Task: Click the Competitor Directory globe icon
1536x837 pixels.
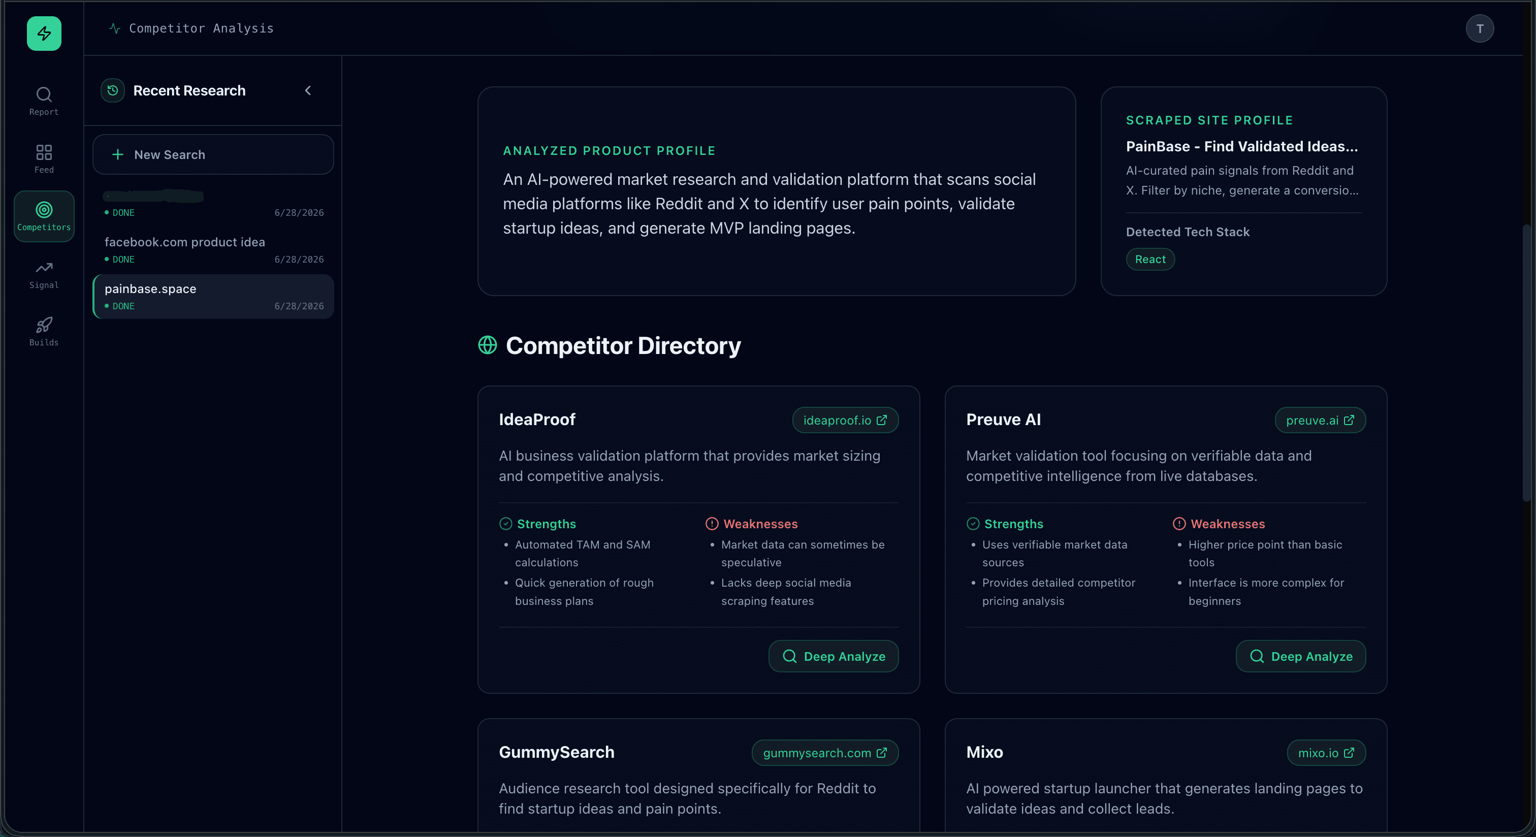Action: 487,345
